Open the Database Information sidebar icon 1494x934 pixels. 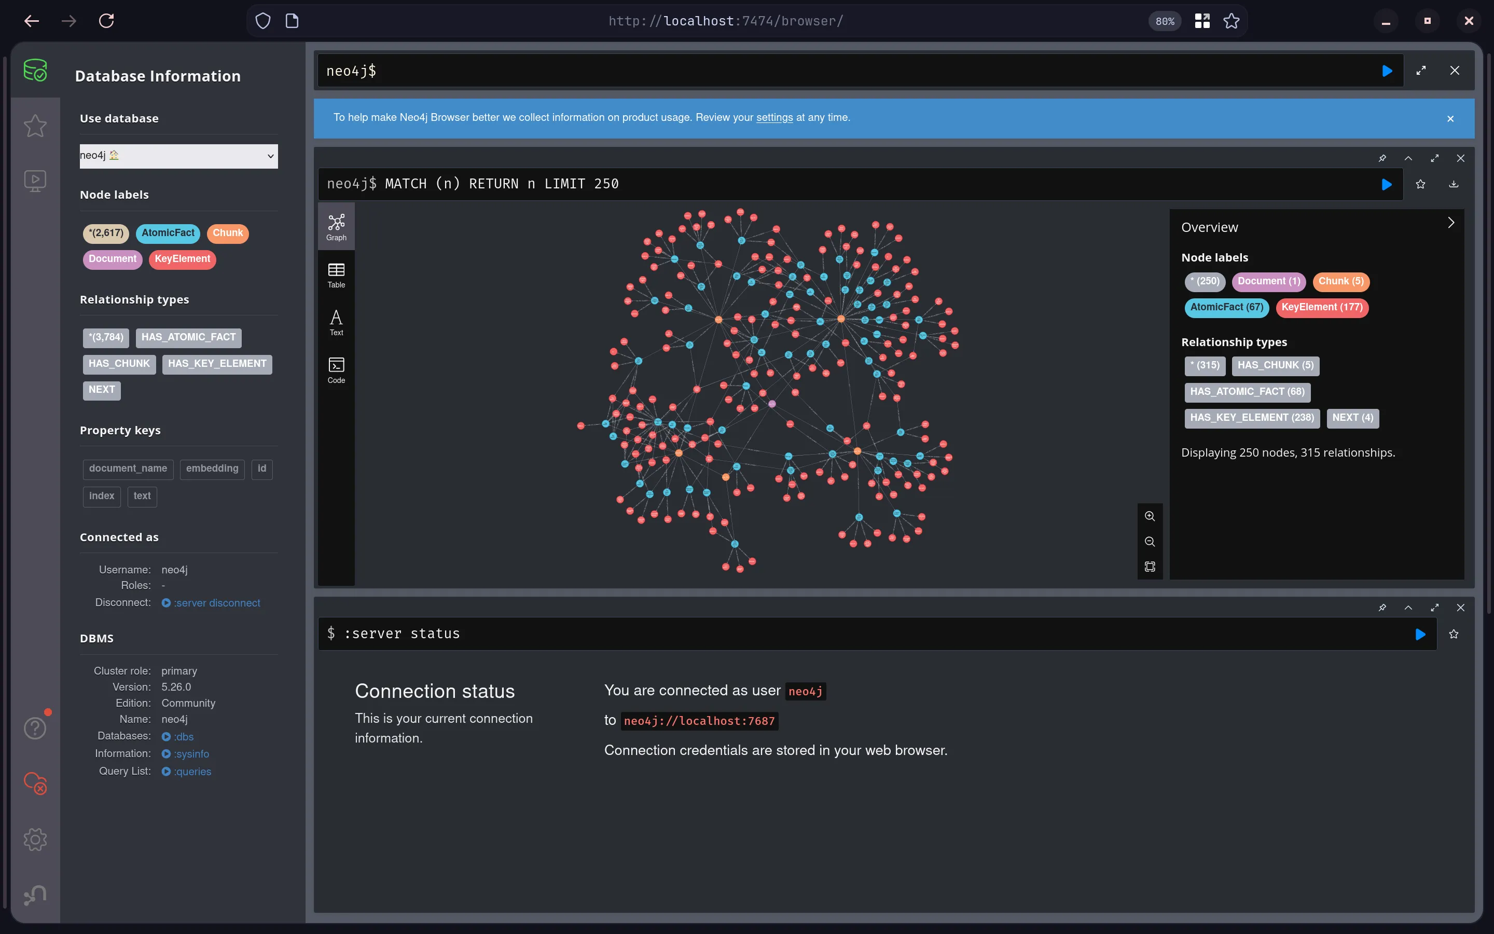point(35,70)
